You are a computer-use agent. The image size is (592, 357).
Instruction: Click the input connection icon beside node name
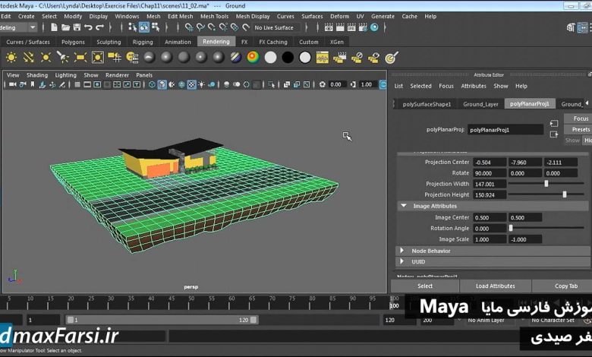(x=554, y=122)
